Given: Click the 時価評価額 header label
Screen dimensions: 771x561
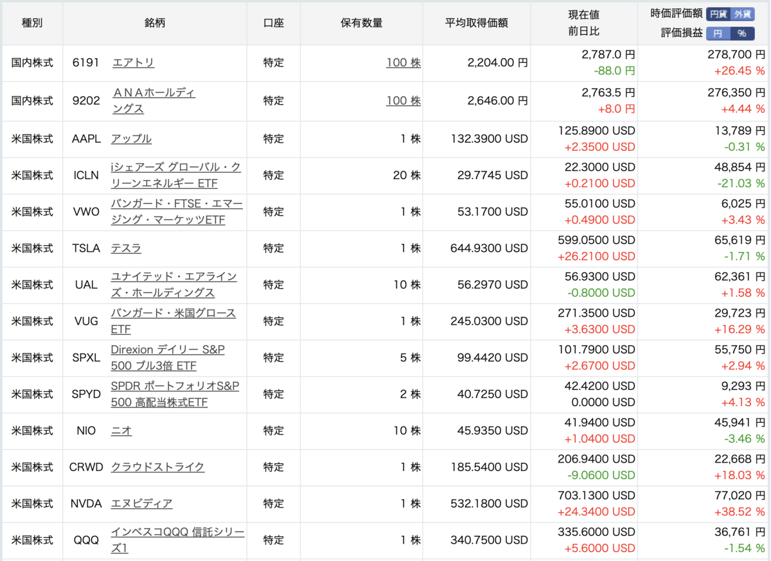Looking at the screenshot, I should [677, 13].
